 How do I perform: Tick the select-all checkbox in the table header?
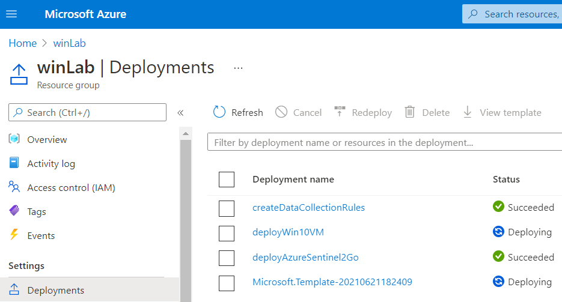coord(227,180)
